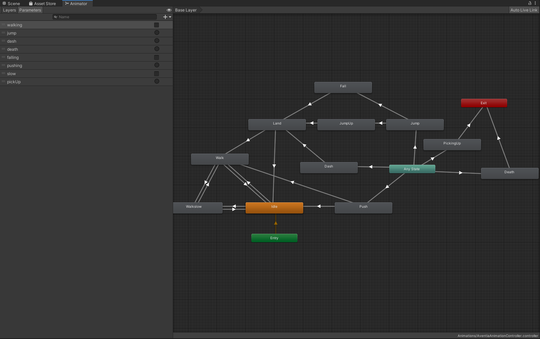
Task: Open the Asset Store tab
Action: (42, 3)
